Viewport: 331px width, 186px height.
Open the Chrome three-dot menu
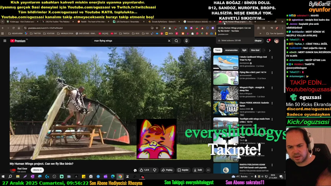tap(282, 28)
